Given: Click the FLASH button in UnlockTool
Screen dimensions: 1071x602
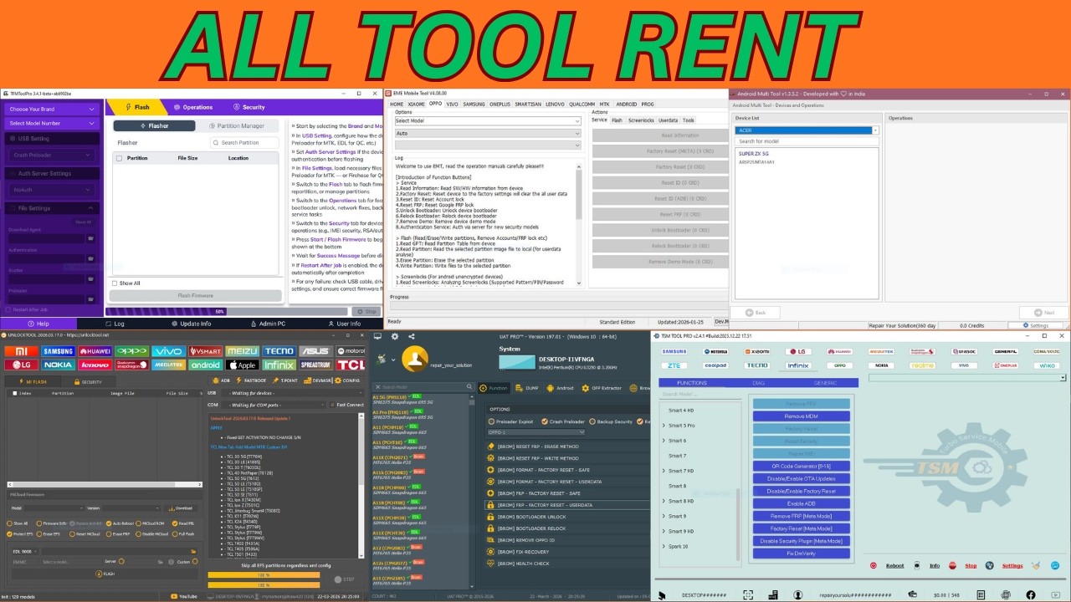Looking at the screenshot, I should click(x=105, y=574).
